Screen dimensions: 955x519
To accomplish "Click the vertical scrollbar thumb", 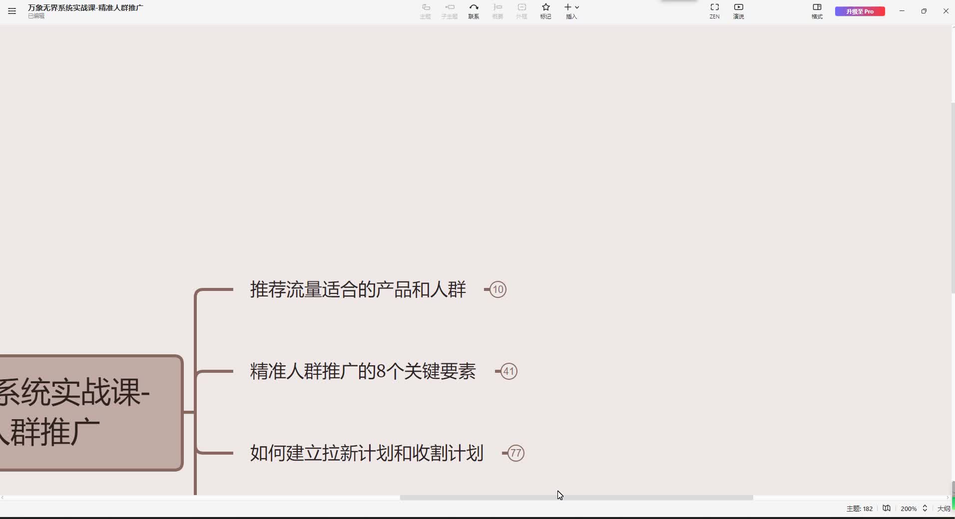I will coord(953,198).
